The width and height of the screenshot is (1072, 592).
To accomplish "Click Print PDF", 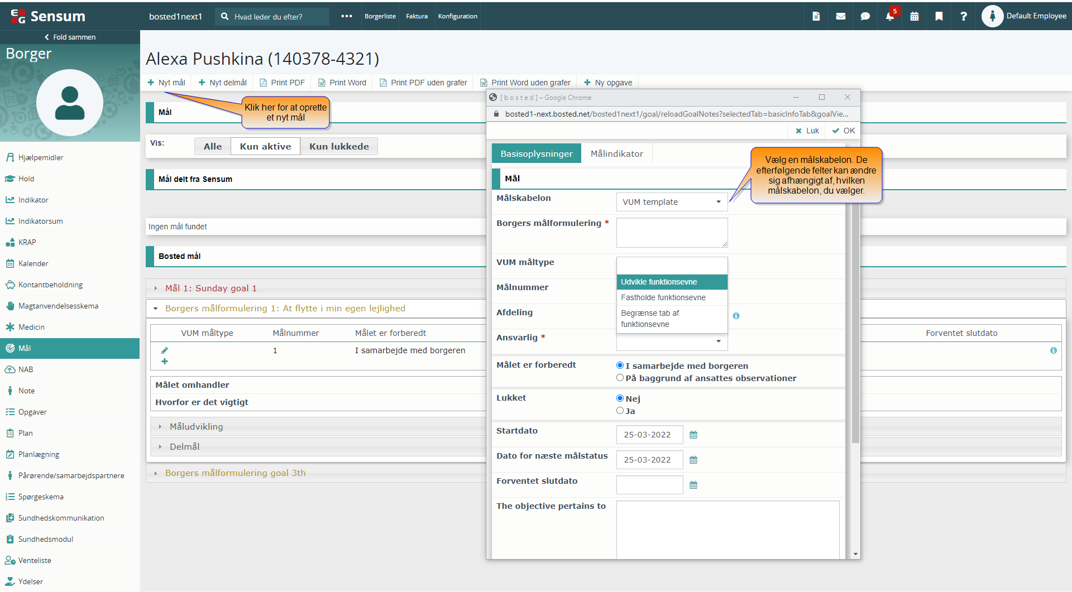I will click(283, 83).
